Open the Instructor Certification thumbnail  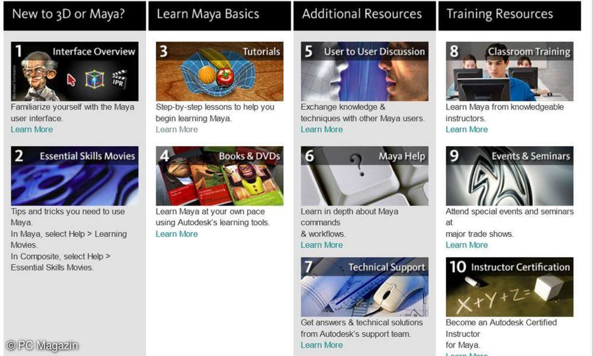tap(509, 287)
